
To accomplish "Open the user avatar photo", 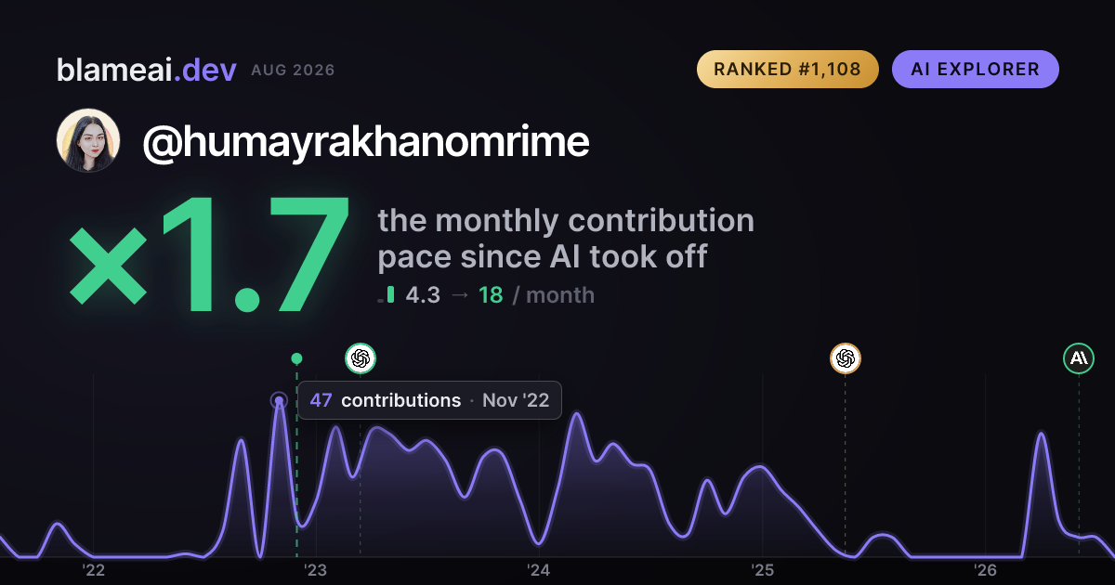I will (x=88, y=140).
